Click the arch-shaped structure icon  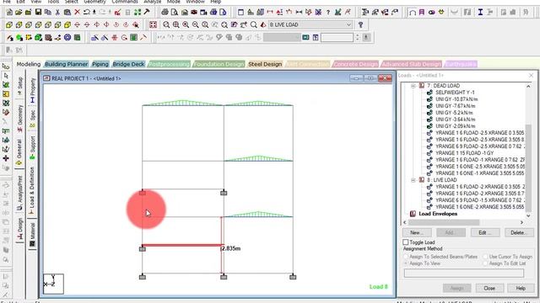click(413, 13)
